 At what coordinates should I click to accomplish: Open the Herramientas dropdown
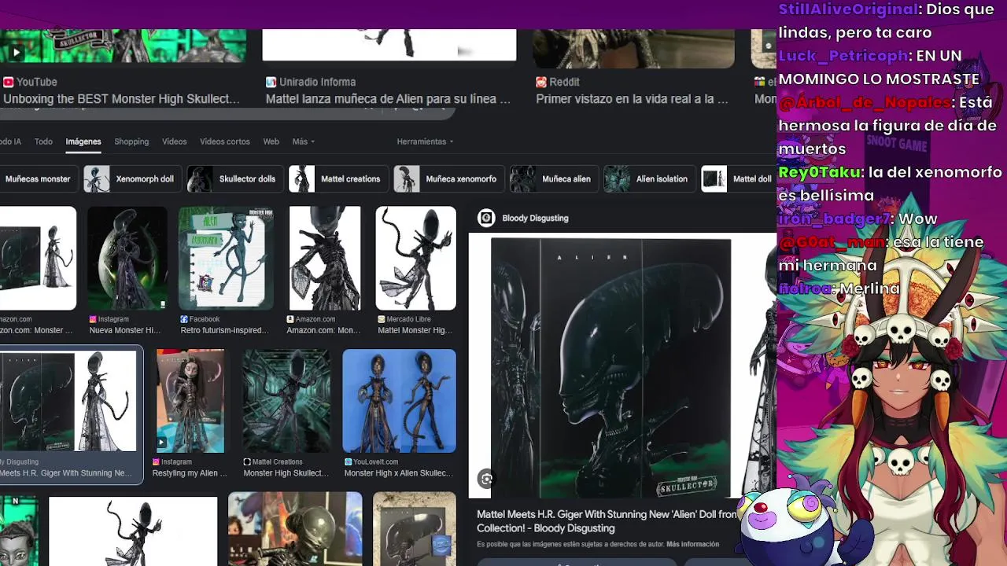click(426, 141)
